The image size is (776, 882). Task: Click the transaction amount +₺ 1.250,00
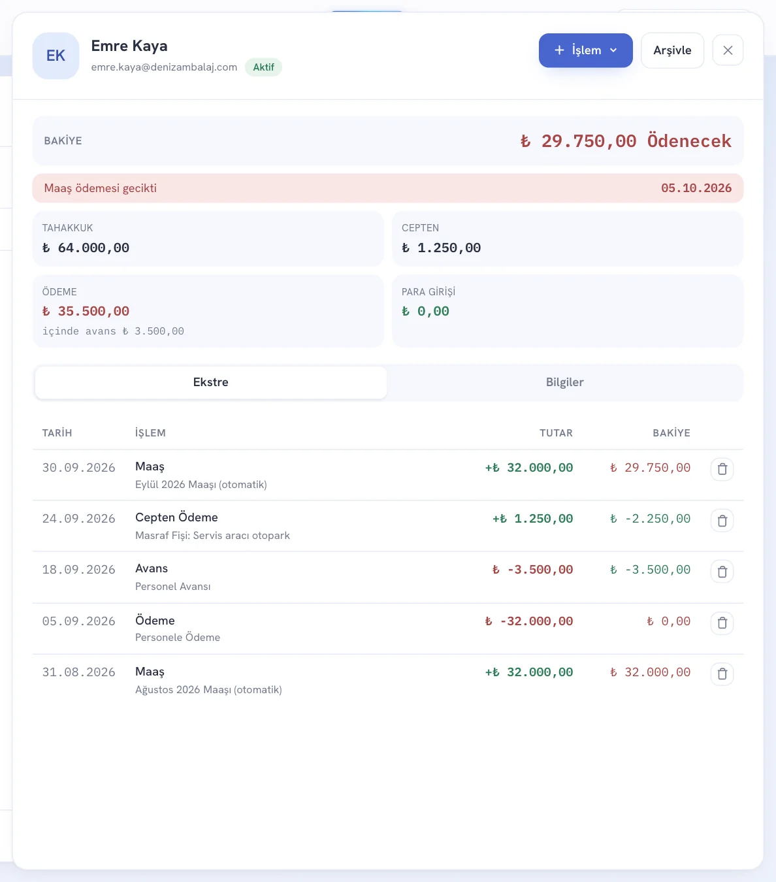532,519
